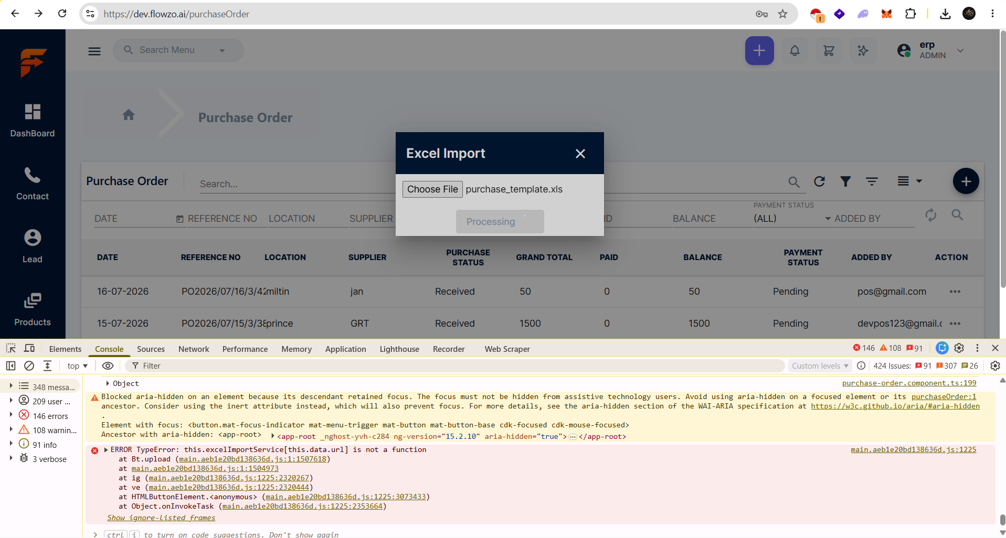Click the Processing button
The height and width of the screenshot is (538, 1006).
click(x=500, y=222)
